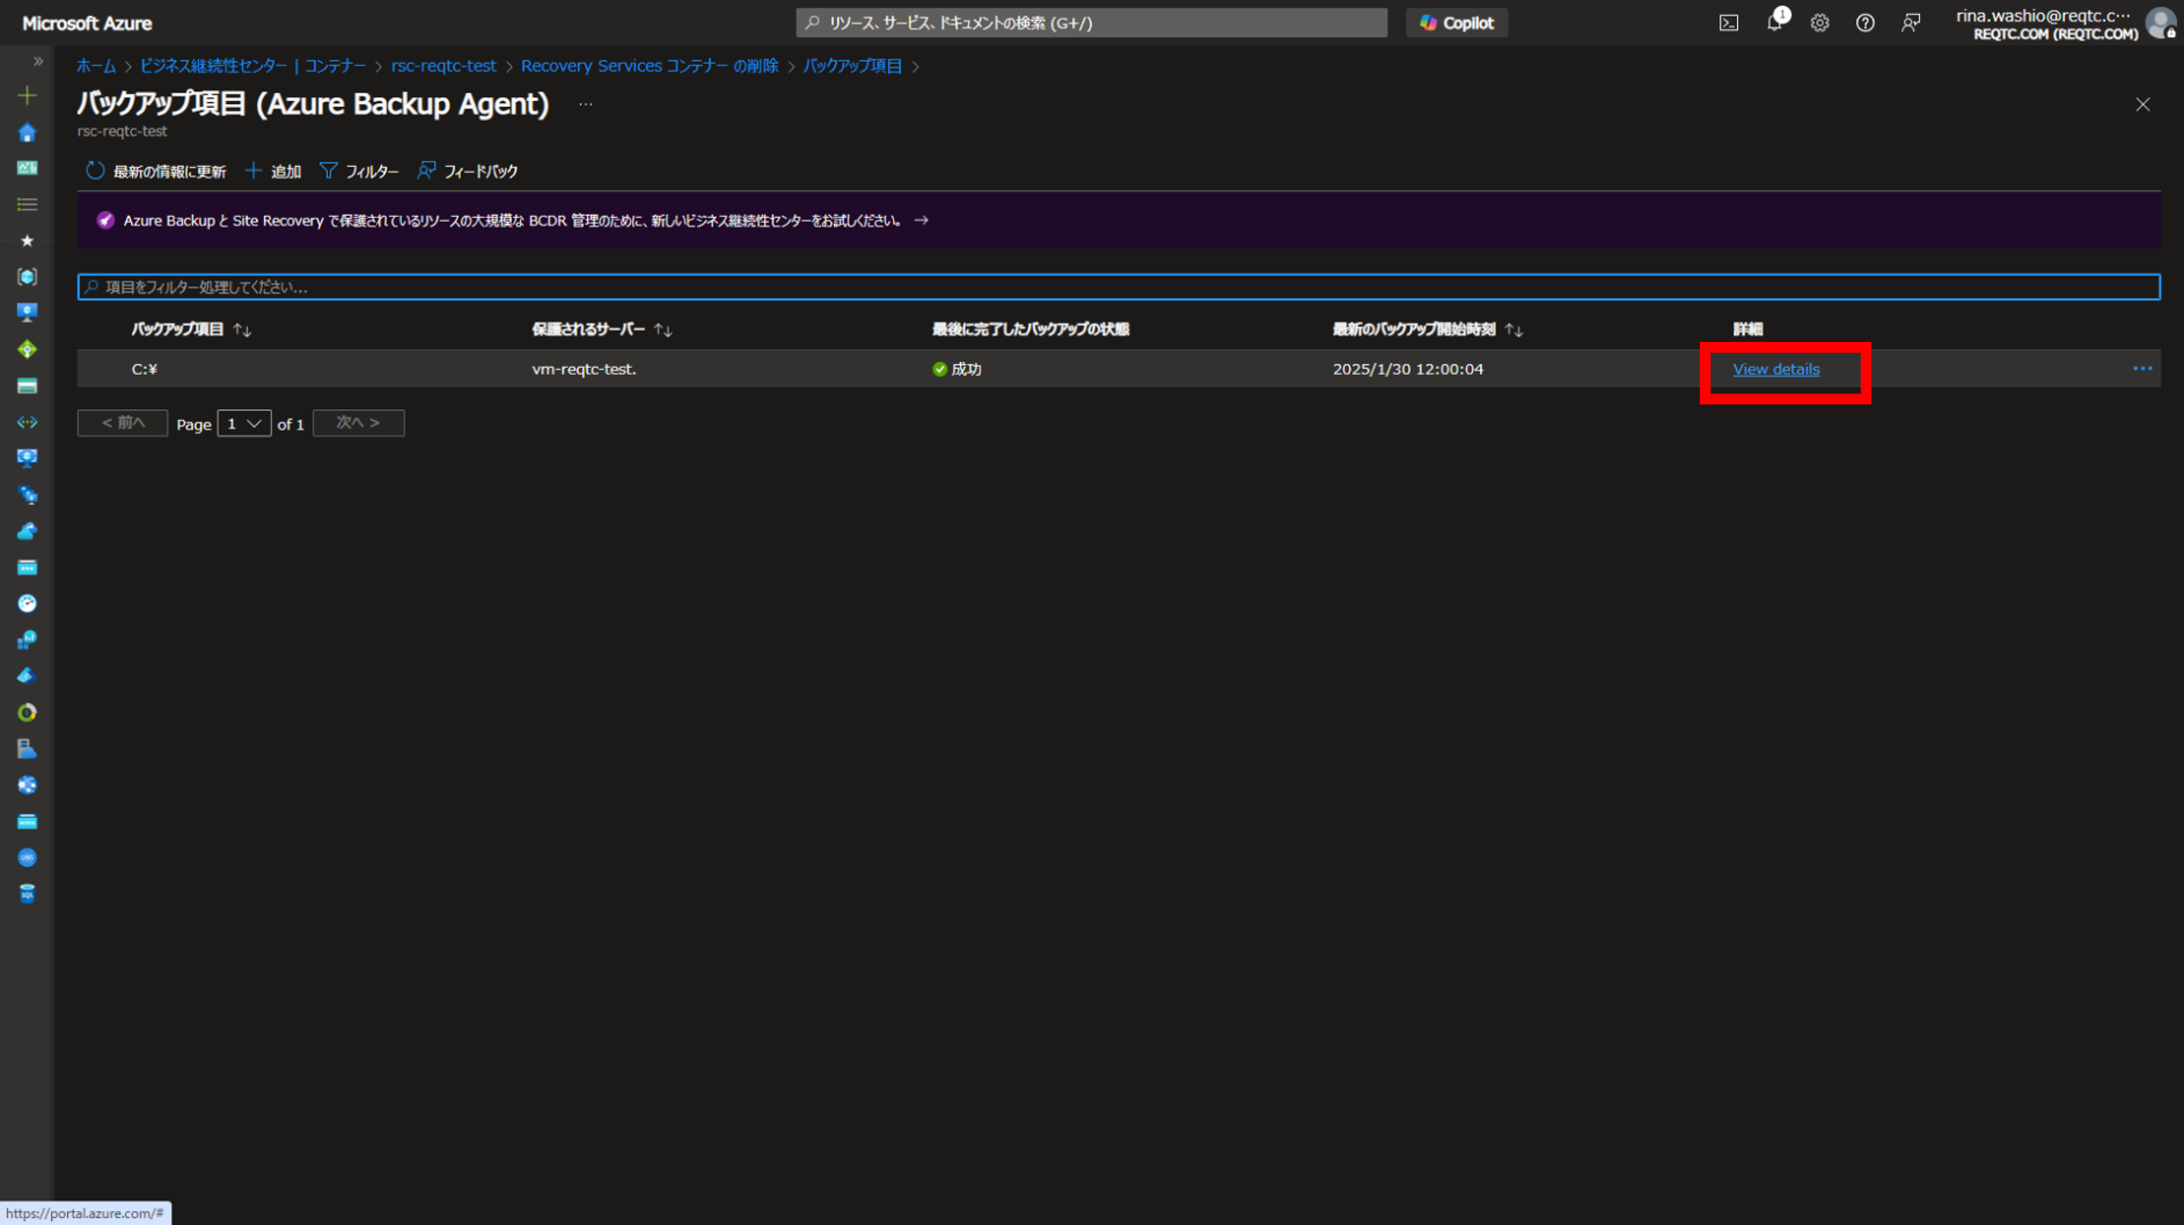Open バックアップ項目 breadcrumb link
Viewport: 2184px width, 1225px height.
coord(852,67)
